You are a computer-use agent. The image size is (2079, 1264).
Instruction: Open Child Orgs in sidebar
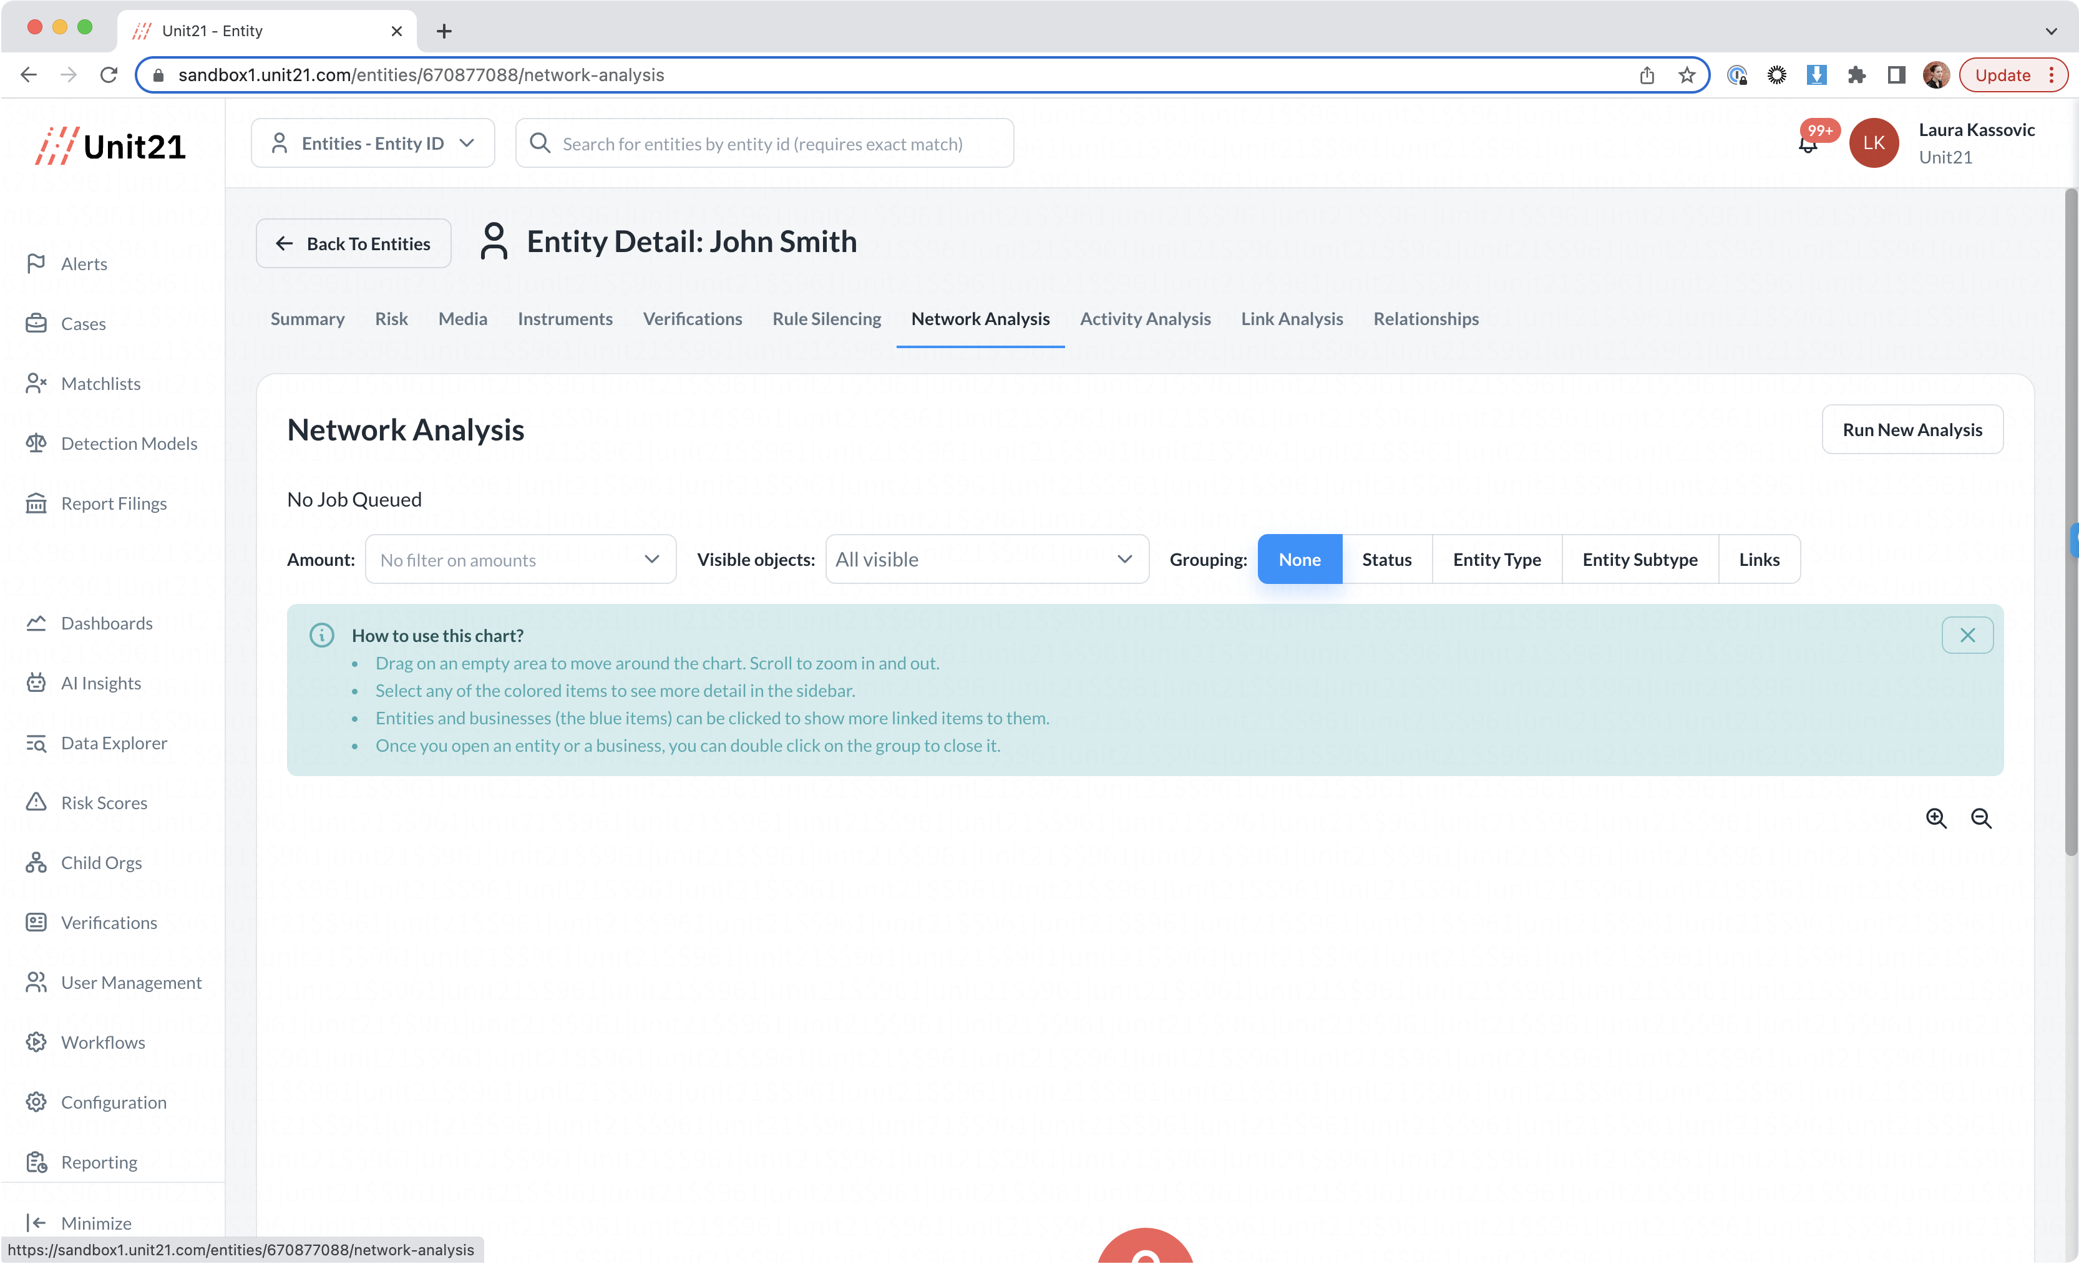[x=101, y=862]
